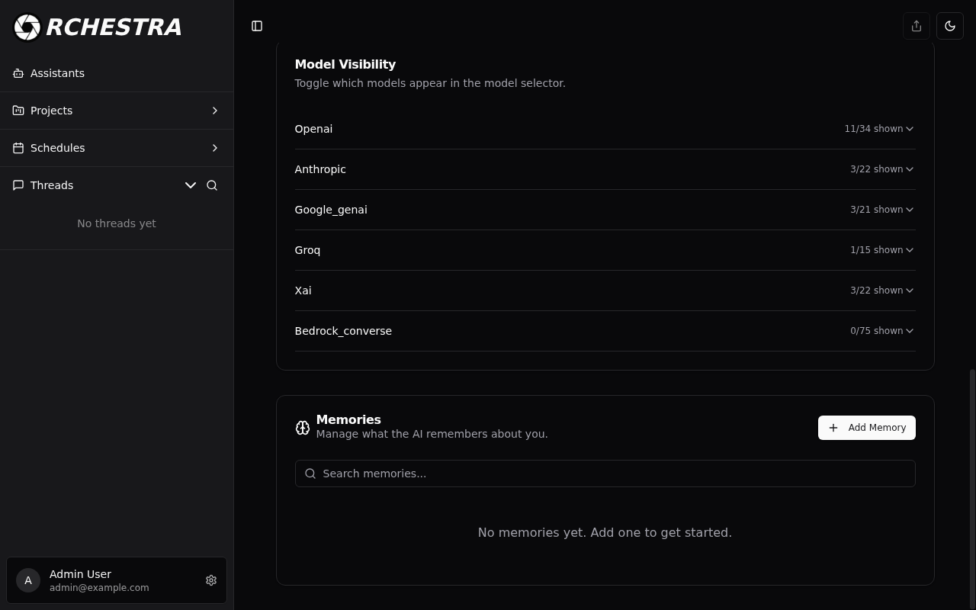Click Add Memory button
Viewport: 976px width, 610px height.
[x=867, y=428]
